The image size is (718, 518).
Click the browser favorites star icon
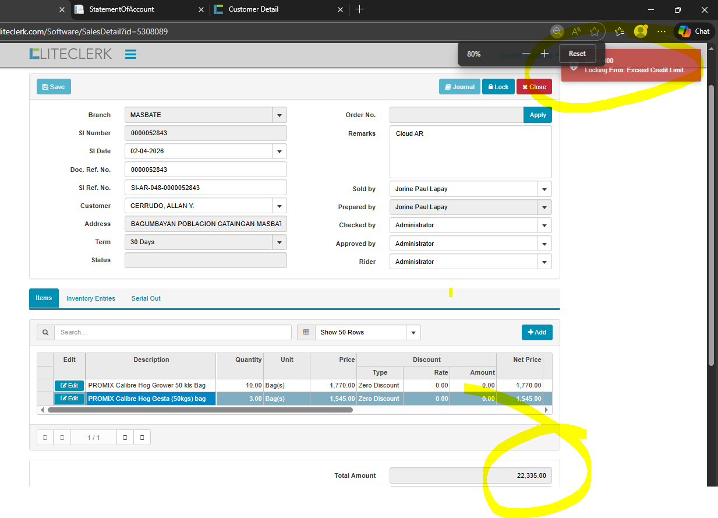click(594, 31)
